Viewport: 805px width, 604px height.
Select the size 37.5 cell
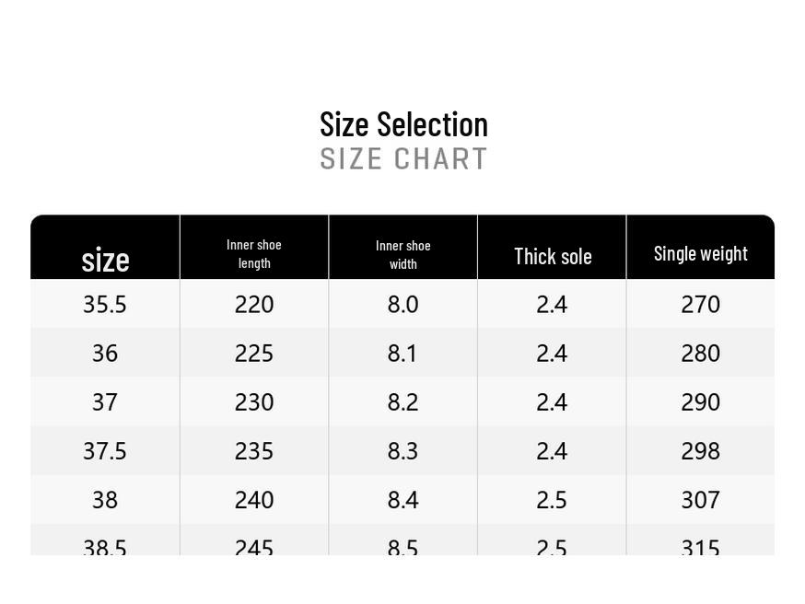pos(105,451)
